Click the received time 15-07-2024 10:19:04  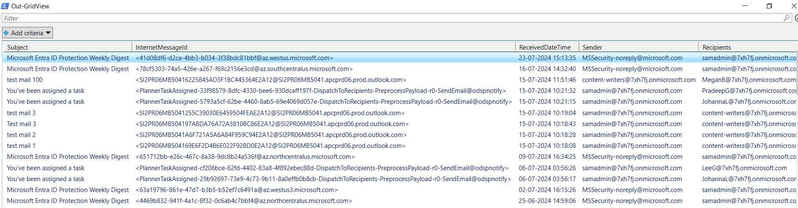point(547,113)
